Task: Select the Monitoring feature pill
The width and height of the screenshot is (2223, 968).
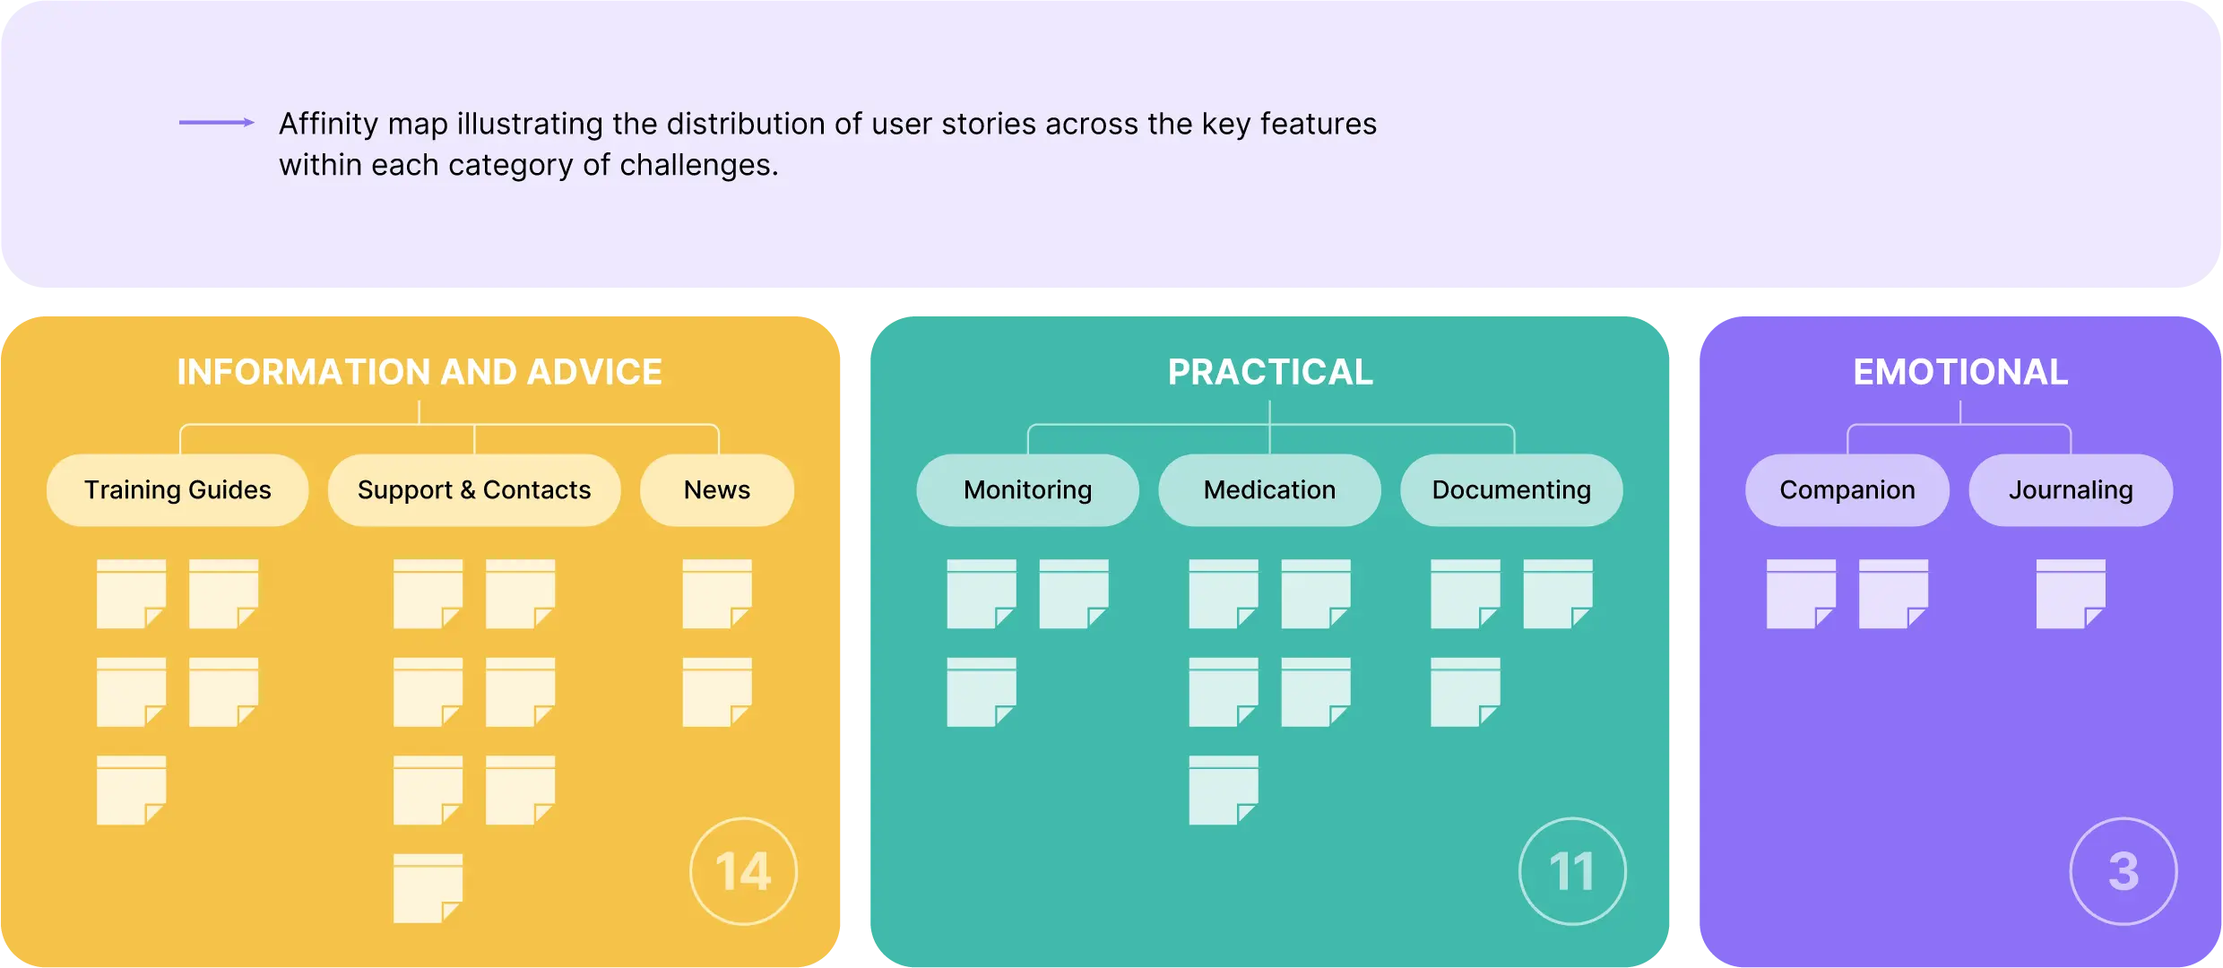Action: [1027, 490]
